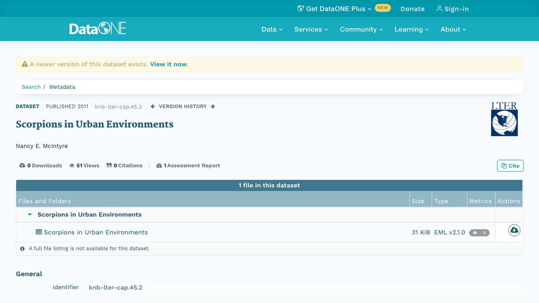Click the 9 views metrics badge
This screenshot has height=303, width=539.
(x=479, y=233)
